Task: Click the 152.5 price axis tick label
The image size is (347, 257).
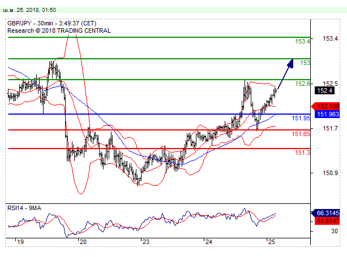Action: [331, 84]
